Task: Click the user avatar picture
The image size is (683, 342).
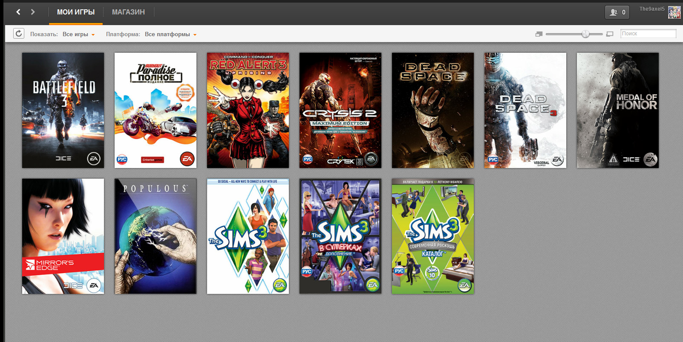Action: tap(674, 12)
